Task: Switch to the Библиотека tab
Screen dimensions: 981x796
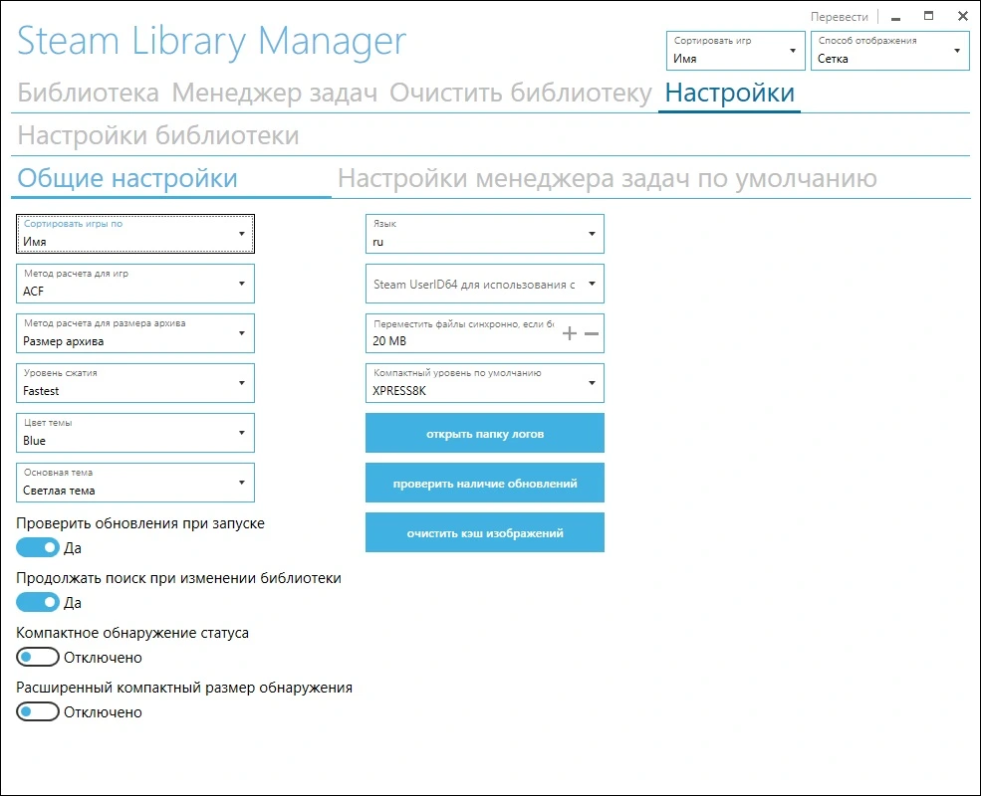Action: point(89,93)
